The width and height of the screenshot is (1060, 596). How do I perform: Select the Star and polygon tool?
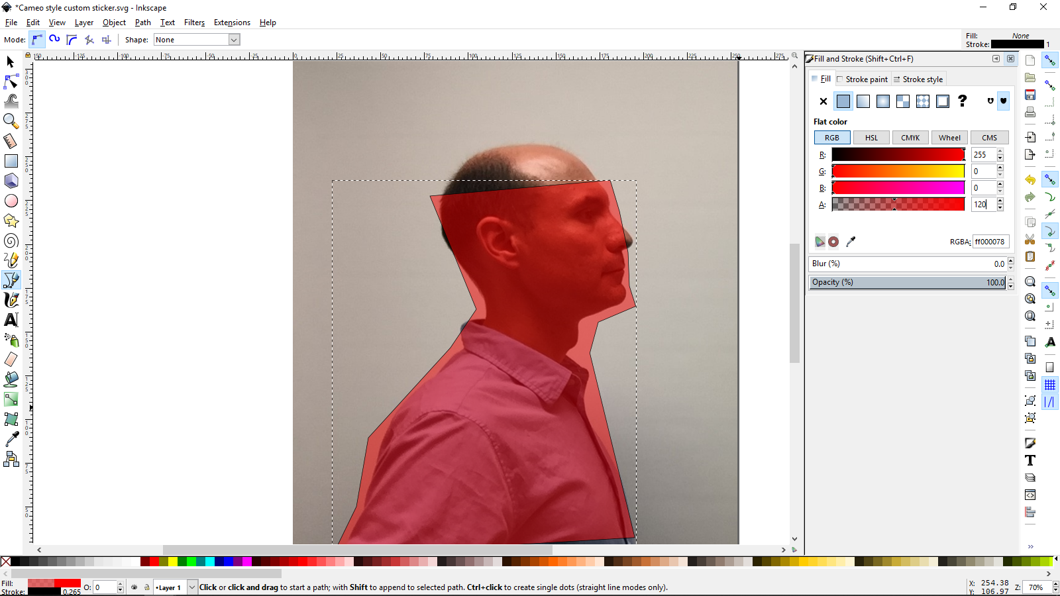coord(11,221)
